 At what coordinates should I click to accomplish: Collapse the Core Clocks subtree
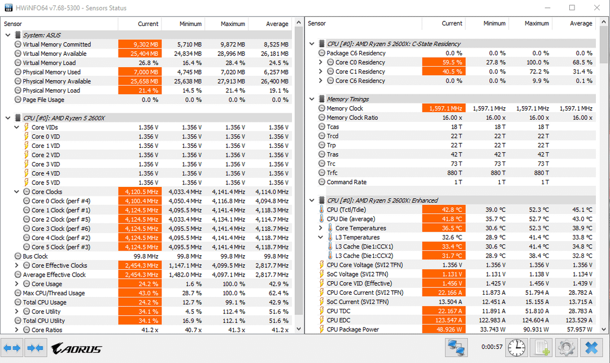pyautogui.click(x=17, y=191)
